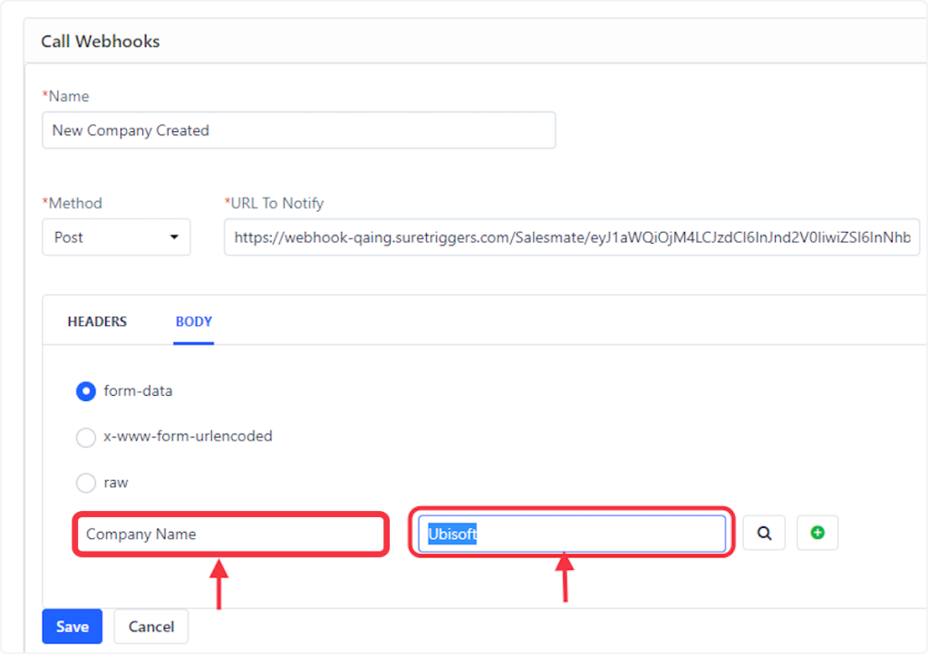
Task: Click the Cancel button
Action: pos(150,627)
